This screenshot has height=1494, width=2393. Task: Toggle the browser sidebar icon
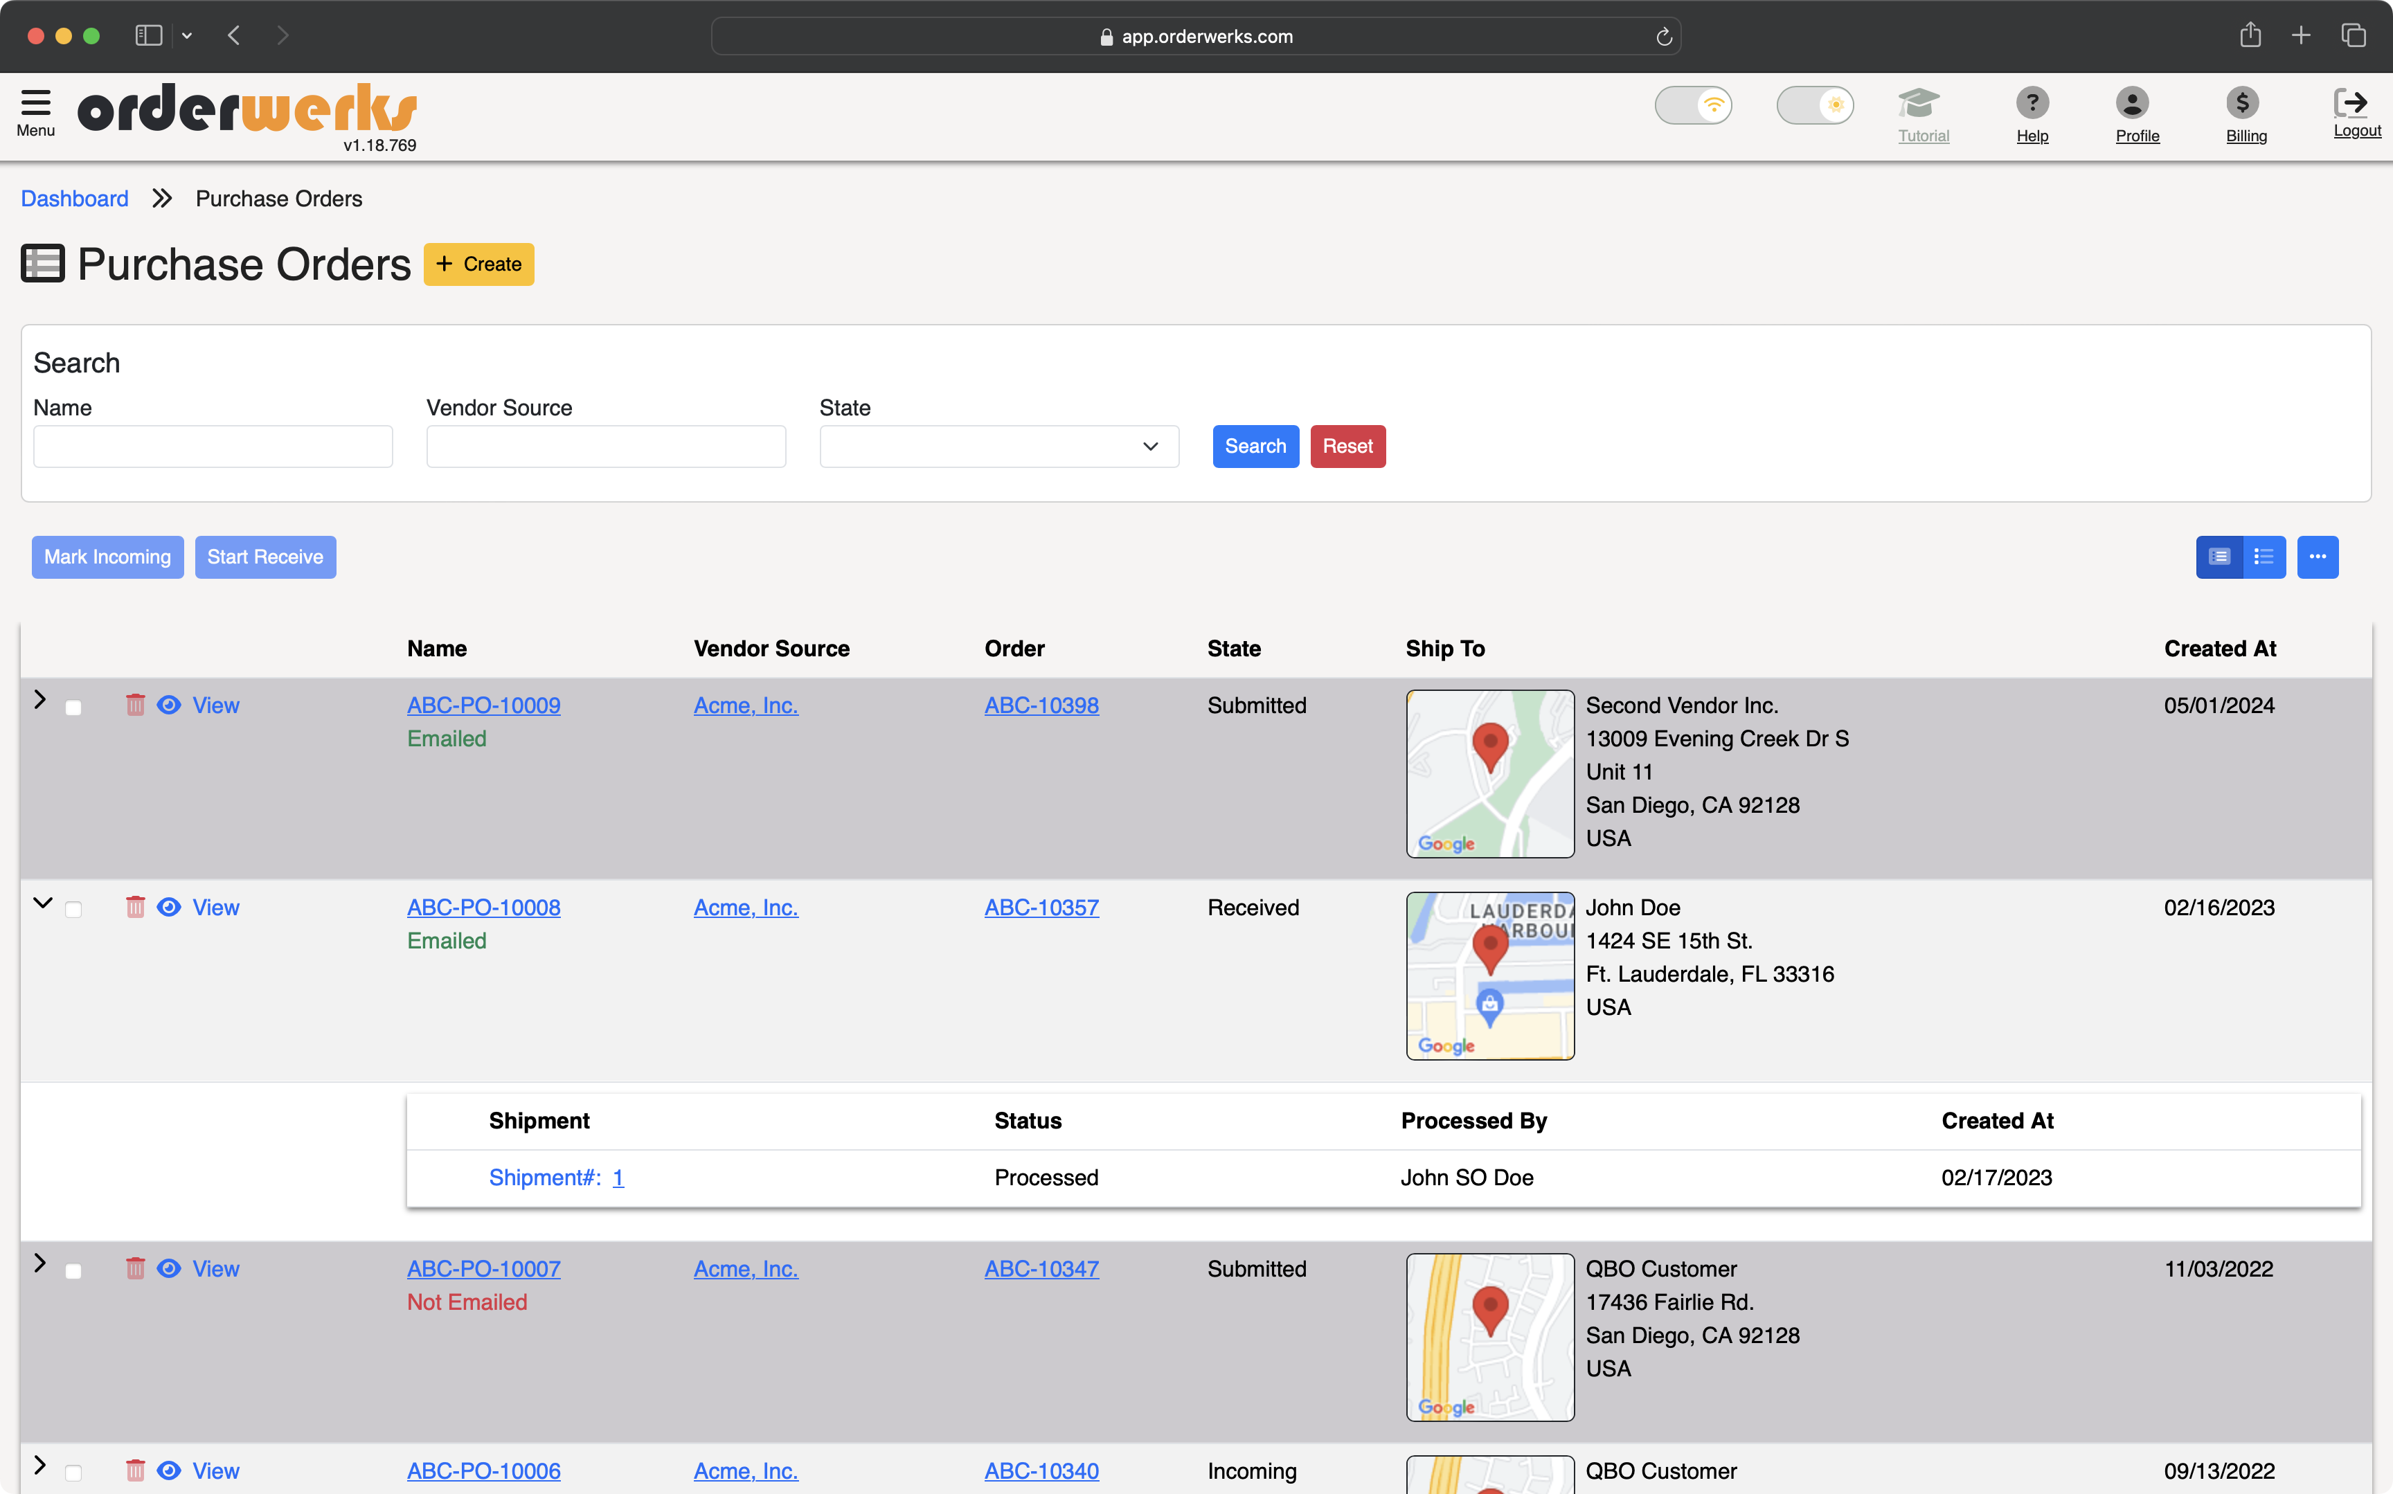click(148, 35)
